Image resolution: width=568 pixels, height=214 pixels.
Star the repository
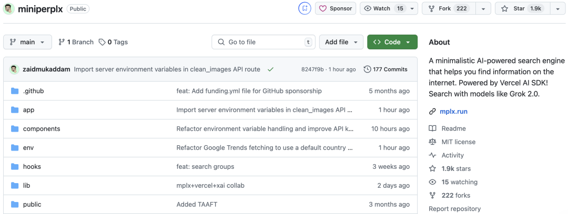pyautogui.click(x=522, y=8)
